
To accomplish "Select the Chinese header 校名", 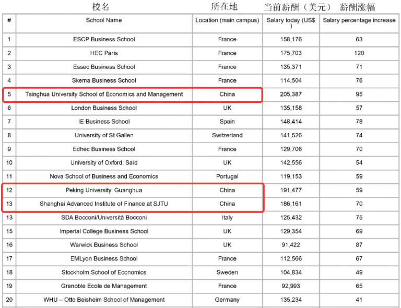I will click(x=101, y=7).
